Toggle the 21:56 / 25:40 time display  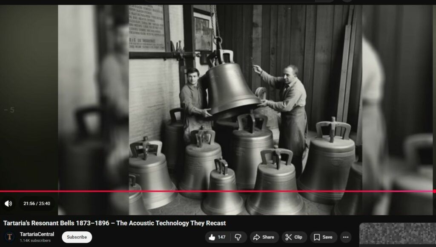pos(37,204)
